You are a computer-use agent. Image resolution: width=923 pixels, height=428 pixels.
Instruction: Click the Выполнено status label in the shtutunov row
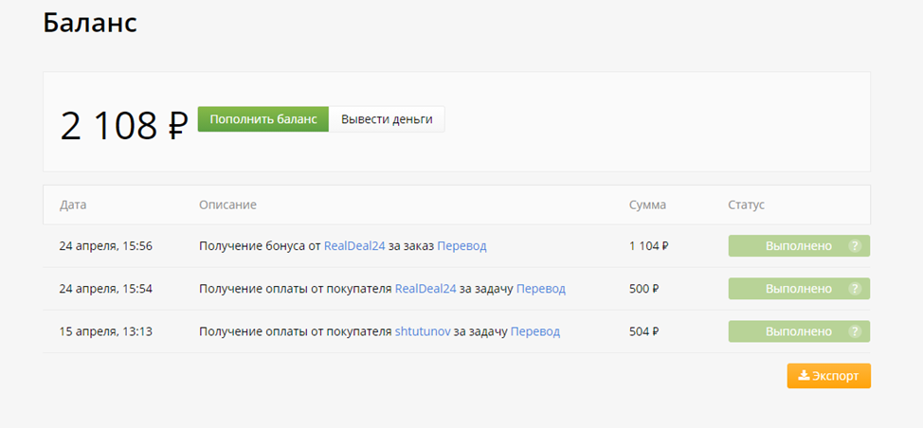point(798,331)
